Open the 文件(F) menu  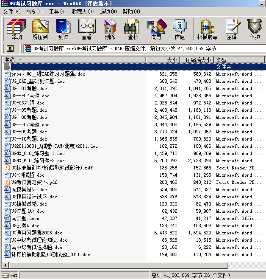point(12,11)
